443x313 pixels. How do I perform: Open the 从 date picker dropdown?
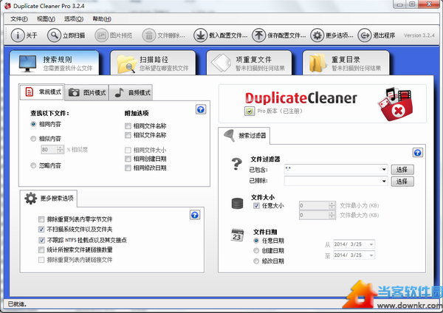coord(371,244)
